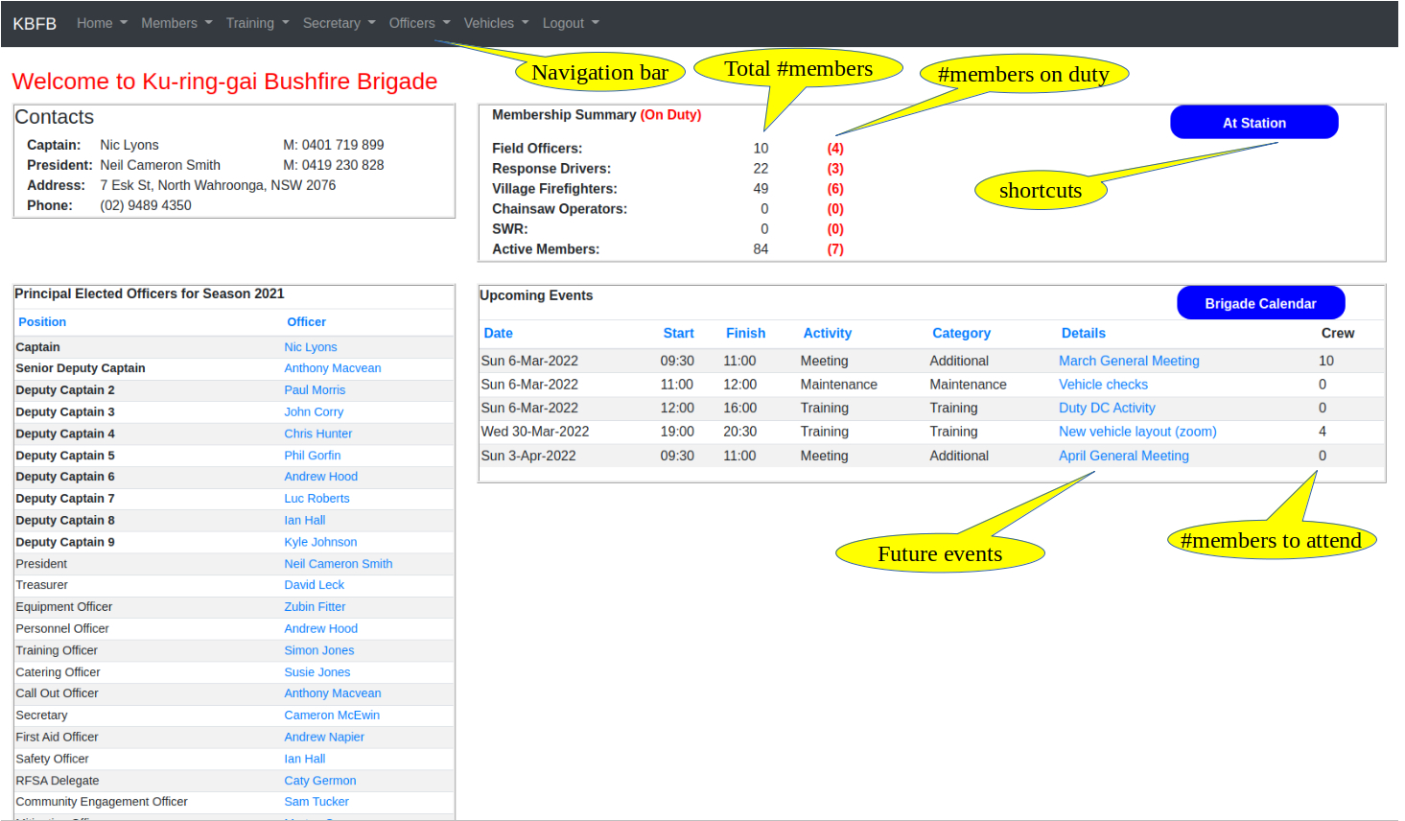Viewport: 1405px width, 821px height.
Task: Select the Captain mobile number 0401 719 899
Action: (333, 145)
